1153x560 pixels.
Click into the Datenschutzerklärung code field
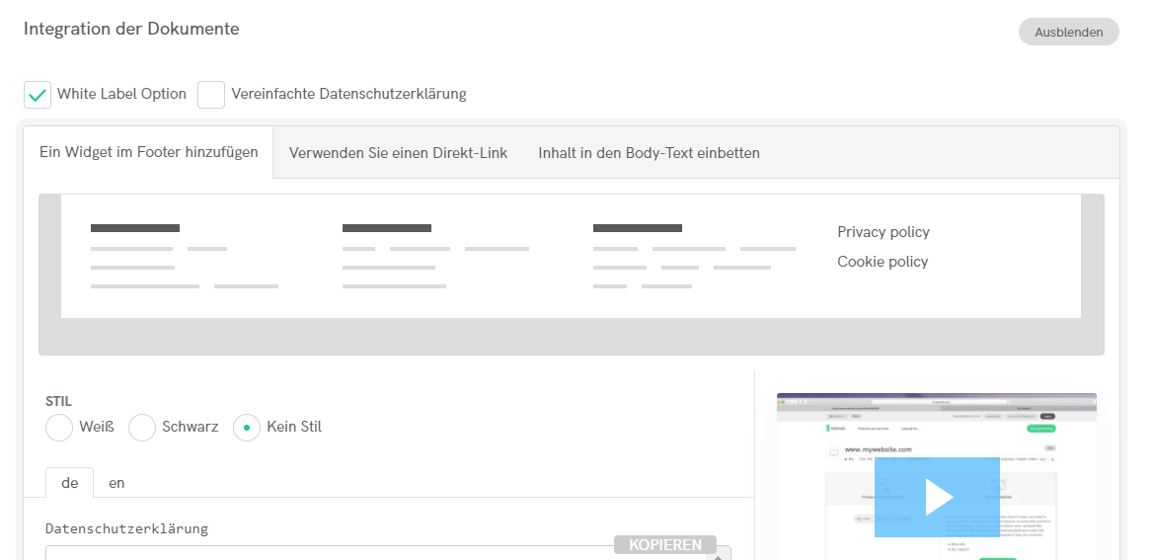[x=326, y=554]
